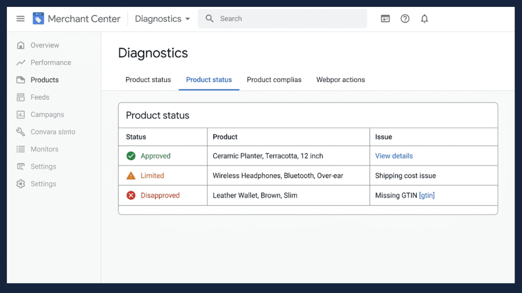Screen dimensions: 522x293
Task: Click the Diagnostics page heading
Action: tap(153, 53)
